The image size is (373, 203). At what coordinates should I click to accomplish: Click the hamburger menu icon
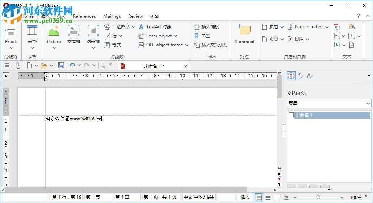[x=7, y=66]
